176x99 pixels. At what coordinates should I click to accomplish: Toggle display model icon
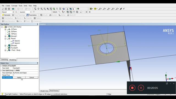pos(71,9)
